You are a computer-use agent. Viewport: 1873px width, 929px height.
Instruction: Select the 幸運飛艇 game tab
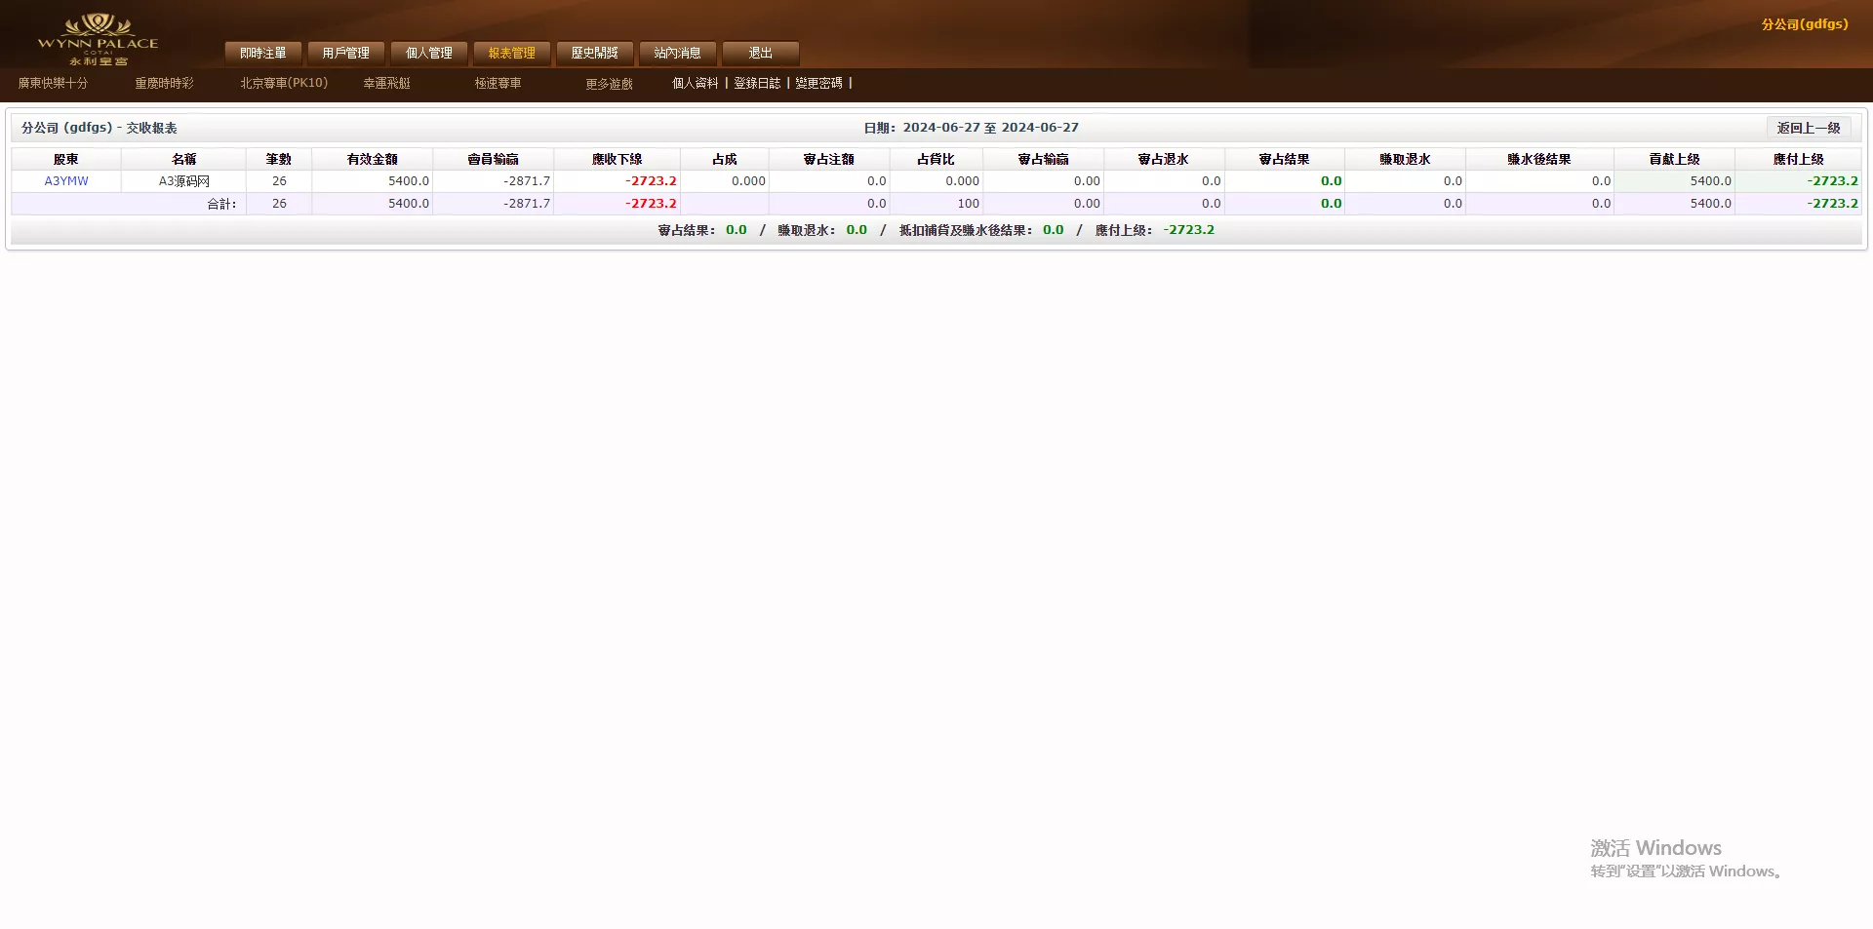386,84
